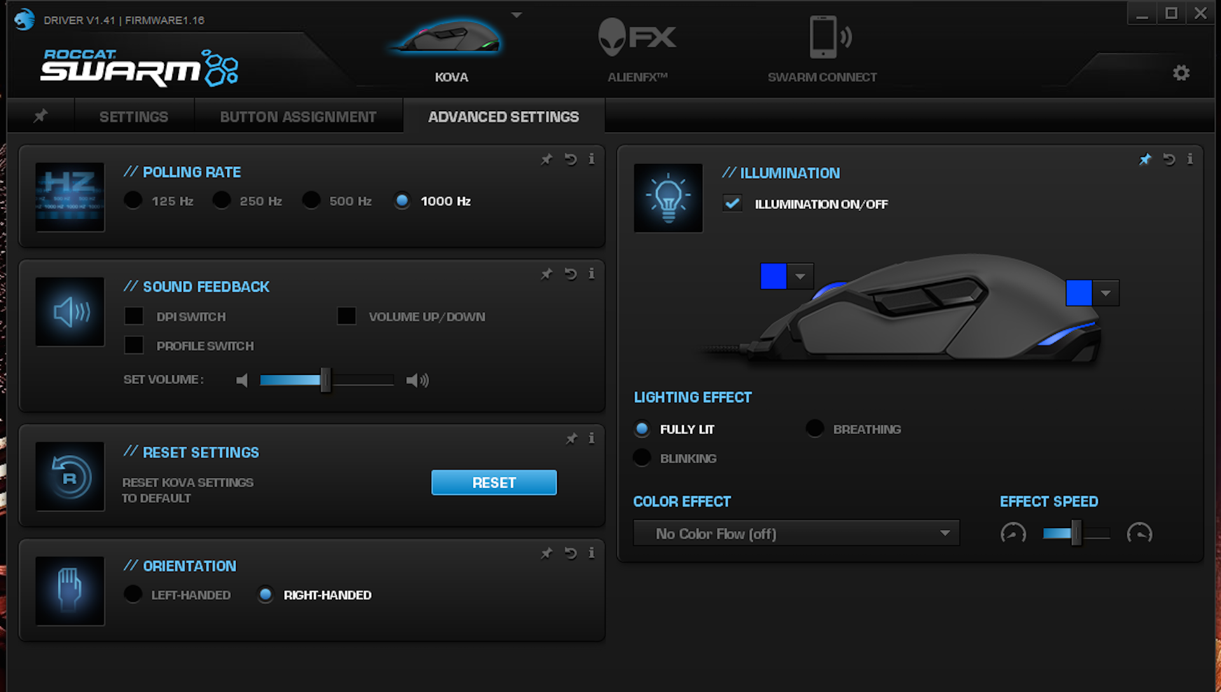Undo changes in Illumination section
Screen dimensions: 1221x692
point(1169,159)
